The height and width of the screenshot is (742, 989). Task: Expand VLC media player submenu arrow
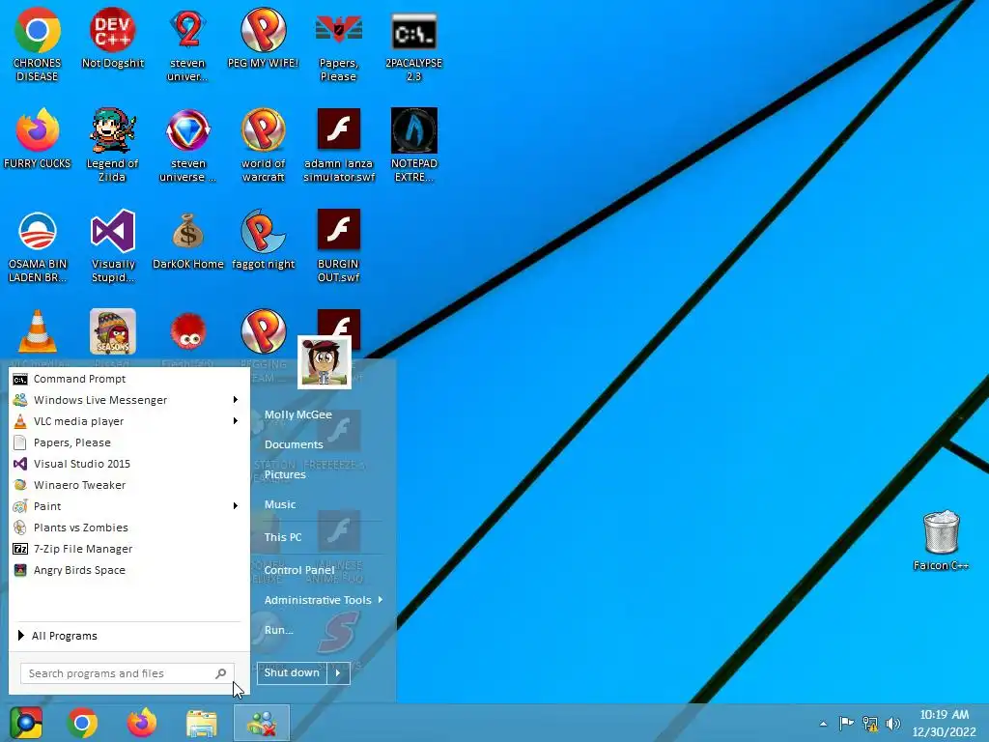point(236,421)
